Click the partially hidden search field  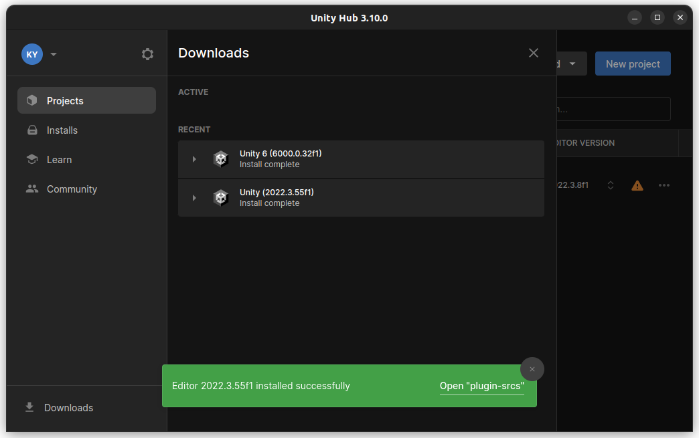pos(614,109)
